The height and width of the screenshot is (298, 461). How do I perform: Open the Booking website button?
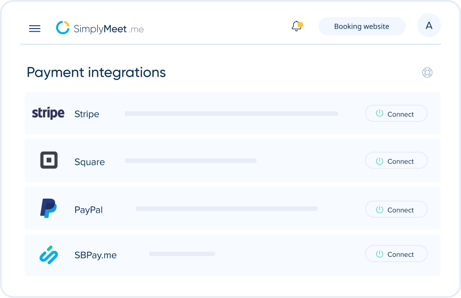362,26
